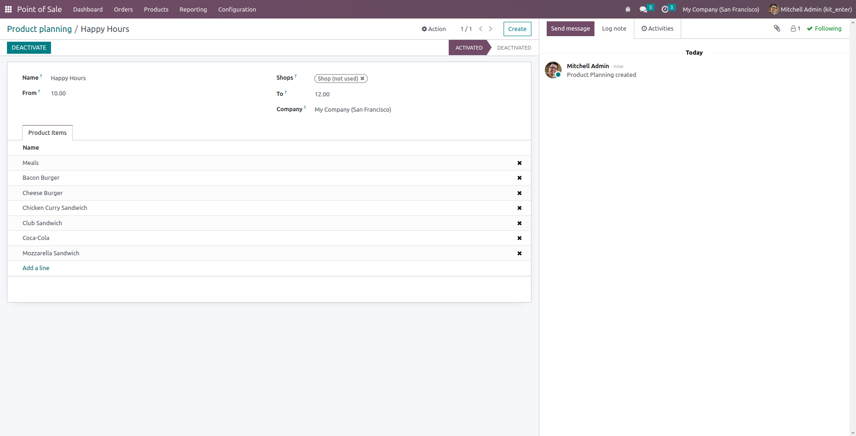Screen dimensions: 856x436
Task: Open the Products menu
Action: [x=156, y=9]
